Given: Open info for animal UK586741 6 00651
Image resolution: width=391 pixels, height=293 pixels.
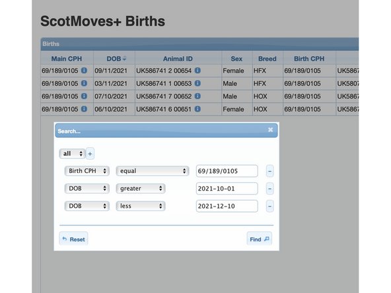Looking at the screenshot, I should [197, 109].
